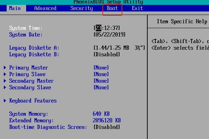Go to the Exit tab

click(137, 8)
